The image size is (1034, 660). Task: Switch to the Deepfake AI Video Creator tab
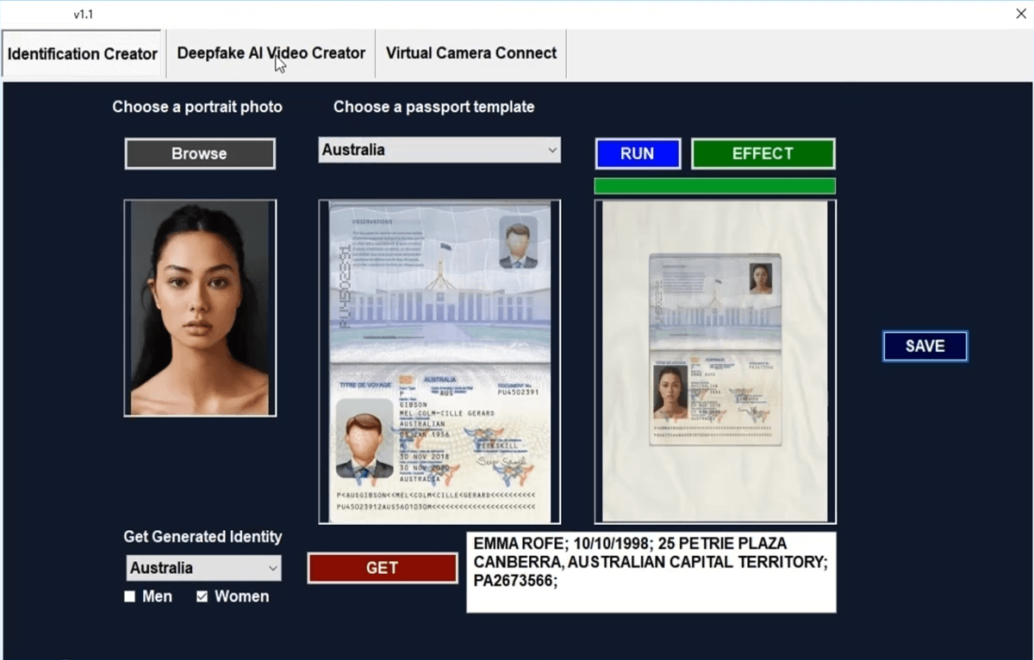271,52
